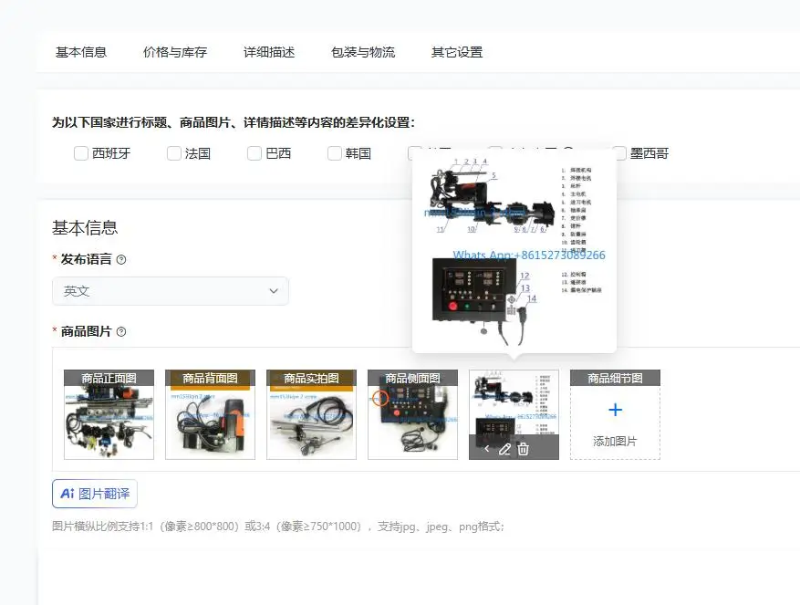Click the help icon next to 发布语言
This screenshot has height=605, width=800.
point(121,259)
